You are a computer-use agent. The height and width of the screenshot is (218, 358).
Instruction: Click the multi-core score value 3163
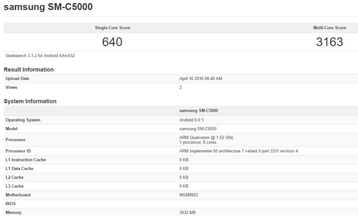pyautogui.click(x=330, y=42)
